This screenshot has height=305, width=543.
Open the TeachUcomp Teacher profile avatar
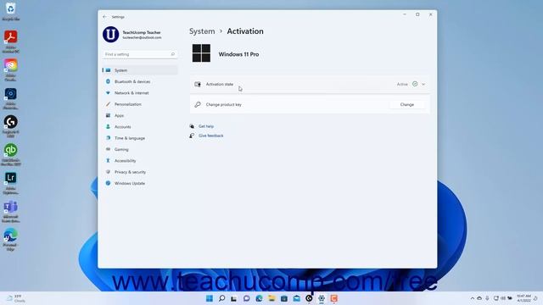[111, 34]
